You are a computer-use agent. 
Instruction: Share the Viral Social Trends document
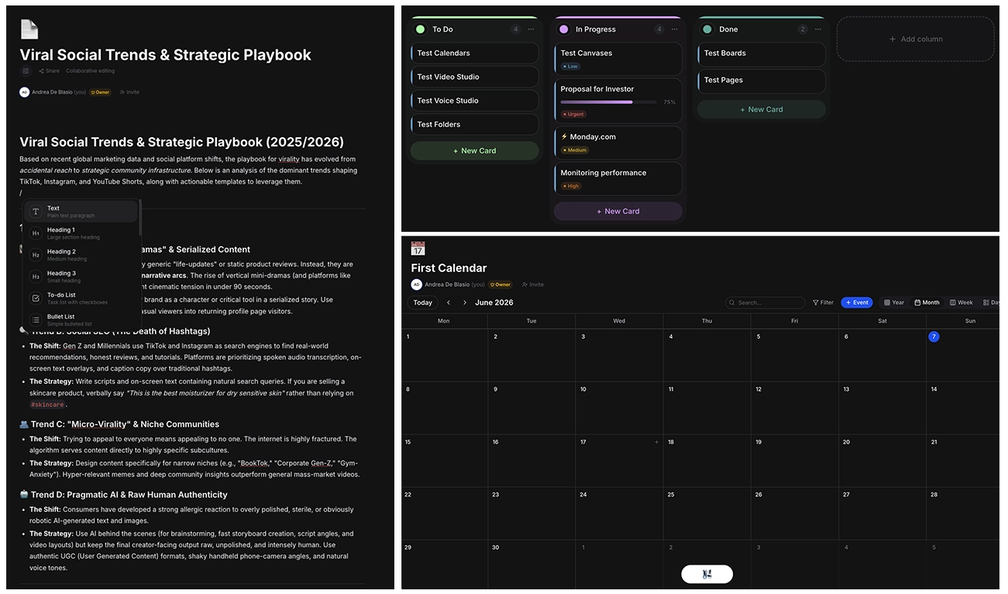[x=49, y=71]
